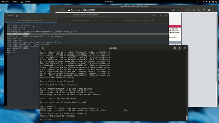Click the 192.168.122.21 address bar
219x123 pixels.
89,10
